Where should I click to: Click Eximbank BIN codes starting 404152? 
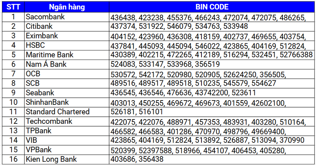point(212,36)
